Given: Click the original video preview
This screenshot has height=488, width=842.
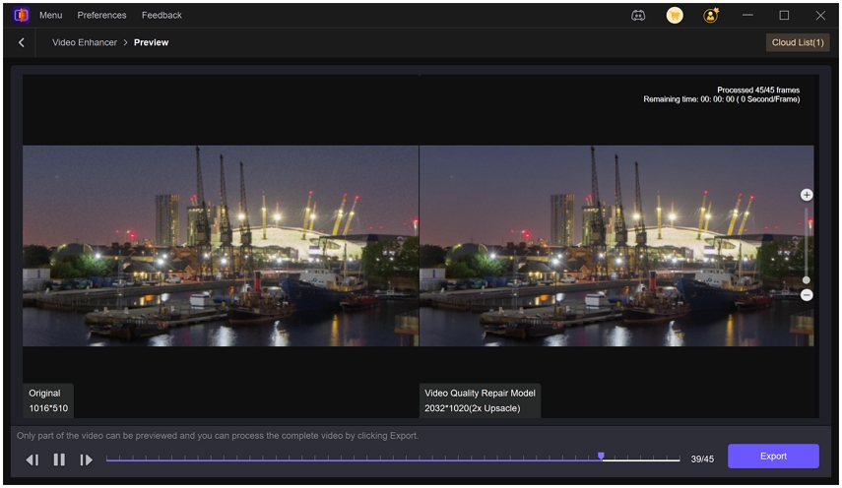Looking at the screenshot, I should (221, 246).
